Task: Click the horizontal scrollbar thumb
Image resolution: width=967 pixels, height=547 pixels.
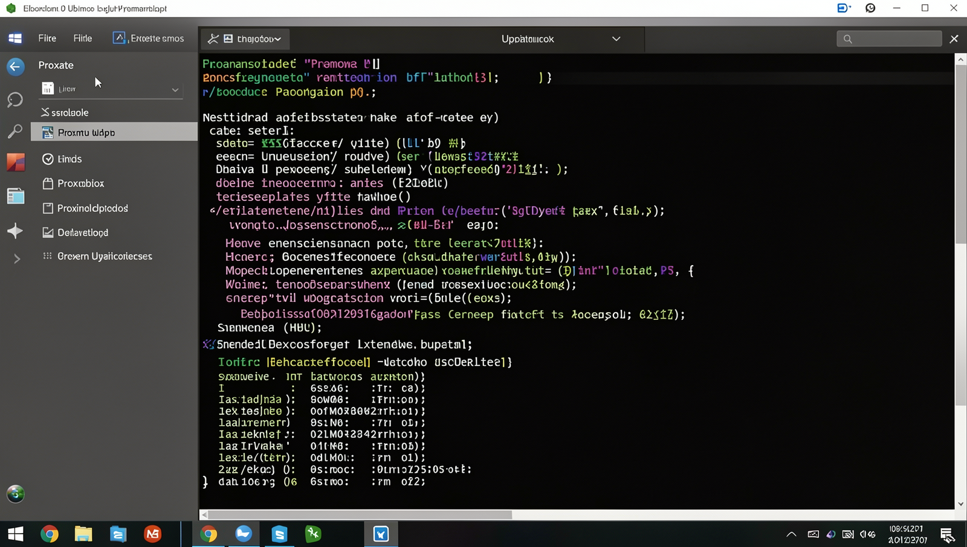Action: pos(360,515)
